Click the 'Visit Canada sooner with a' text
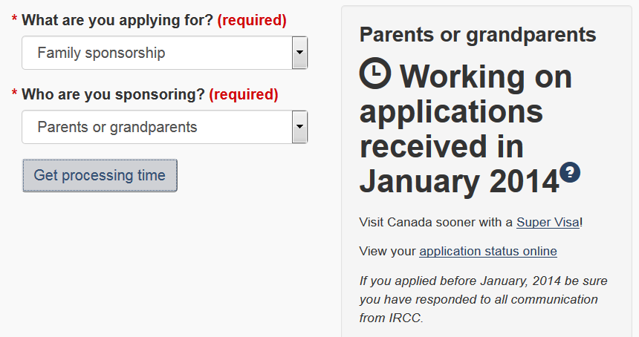Viewport: 639px width, 337px height. 435,222
